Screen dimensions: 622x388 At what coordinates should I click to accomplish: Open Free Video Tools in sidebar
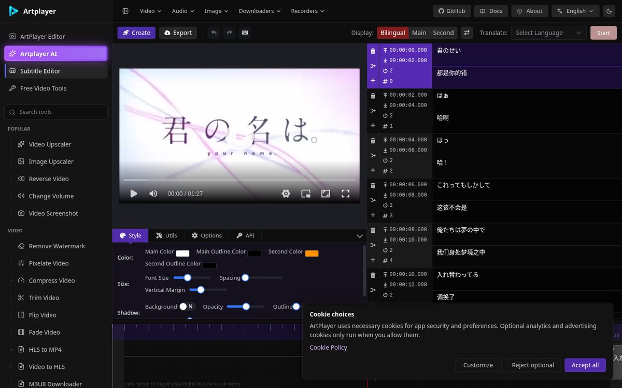click(x=56, y=88)
